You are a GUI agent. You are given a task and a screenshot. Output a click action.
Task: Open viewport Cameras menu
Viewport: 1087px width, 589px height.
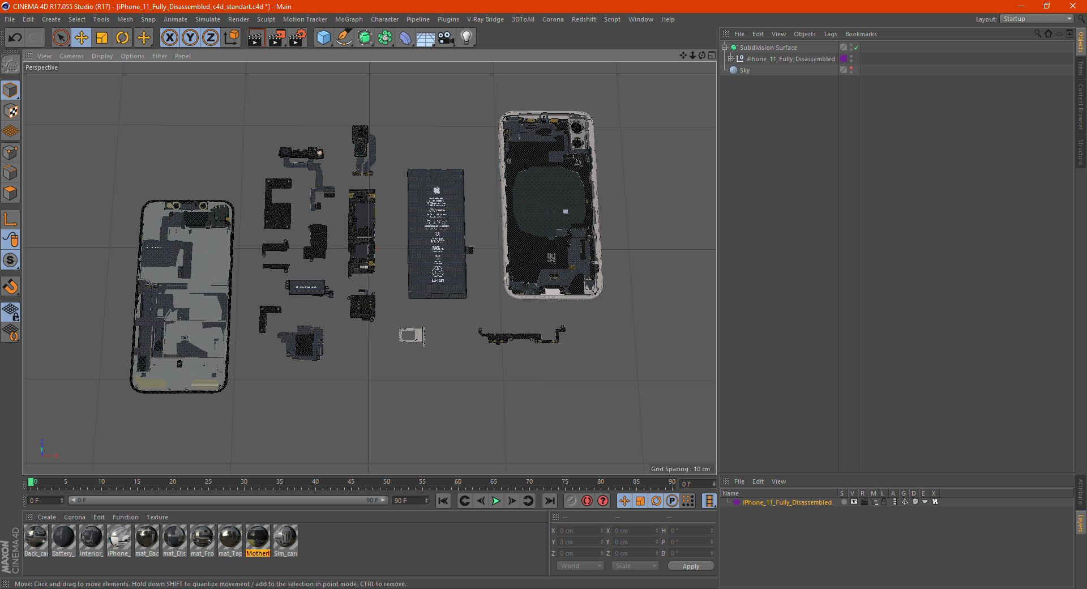(x=71, y=56)
